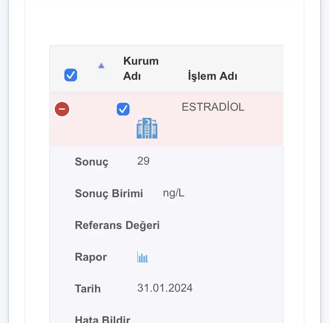Sort by the İşlem Adı column header
Image resolution: width=329 pixels, height=323 pixels.
coord(213,76)
